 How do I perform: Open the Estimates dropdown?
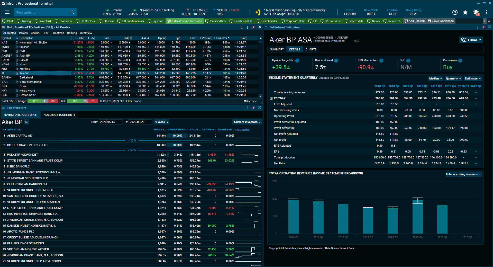click(473, 78)
